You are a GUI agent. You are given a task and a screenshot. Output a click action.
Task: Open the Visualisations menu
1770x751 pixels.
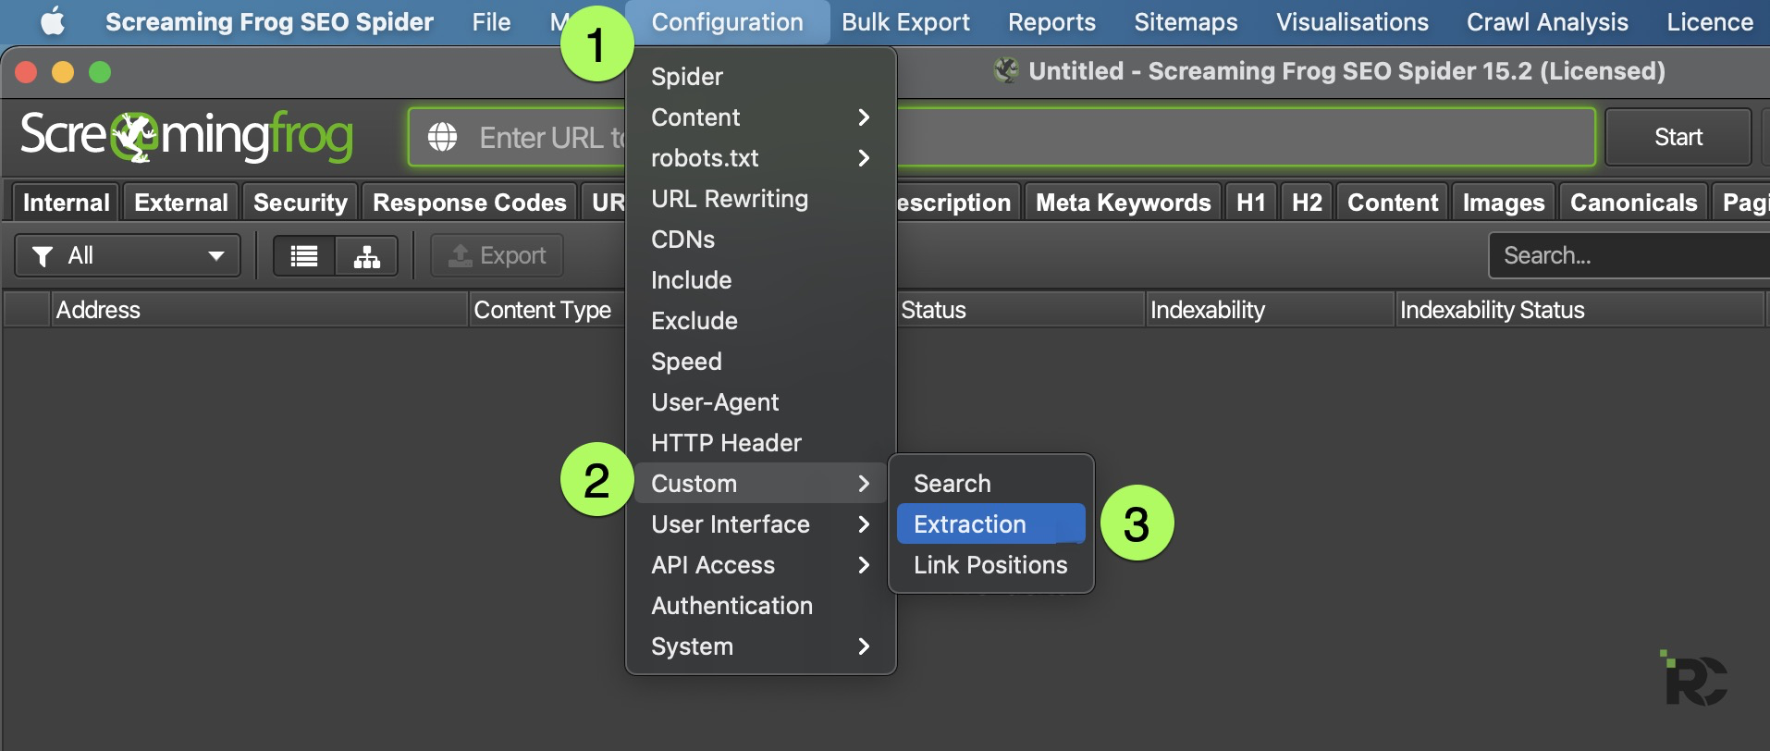1352,22
